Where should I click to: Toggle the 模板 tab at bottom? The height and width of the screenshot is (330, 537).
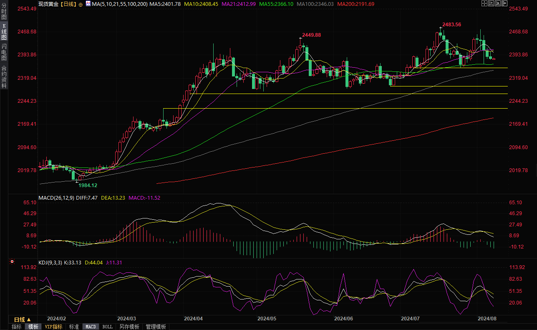tap(33, 327)
